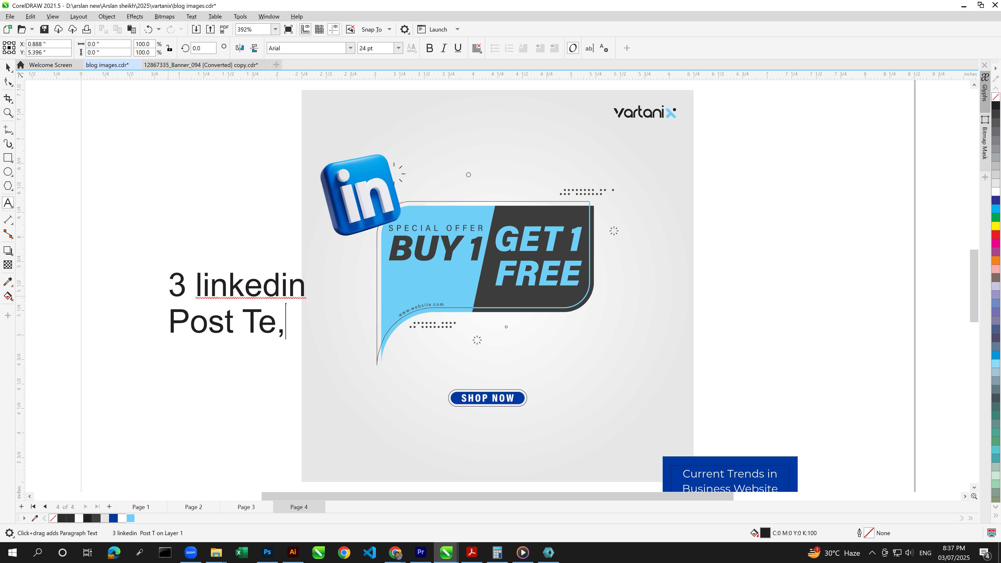The height and width of the screenshot is (563, 1001).
Task: Select the Parallel Dimension tool
Action: click(8, 219)
